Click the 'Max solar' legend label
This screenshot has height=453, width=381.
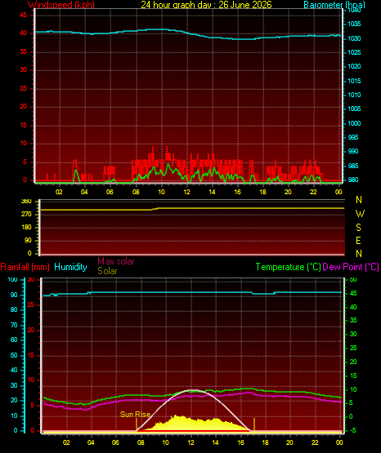[x=116, y=261]
